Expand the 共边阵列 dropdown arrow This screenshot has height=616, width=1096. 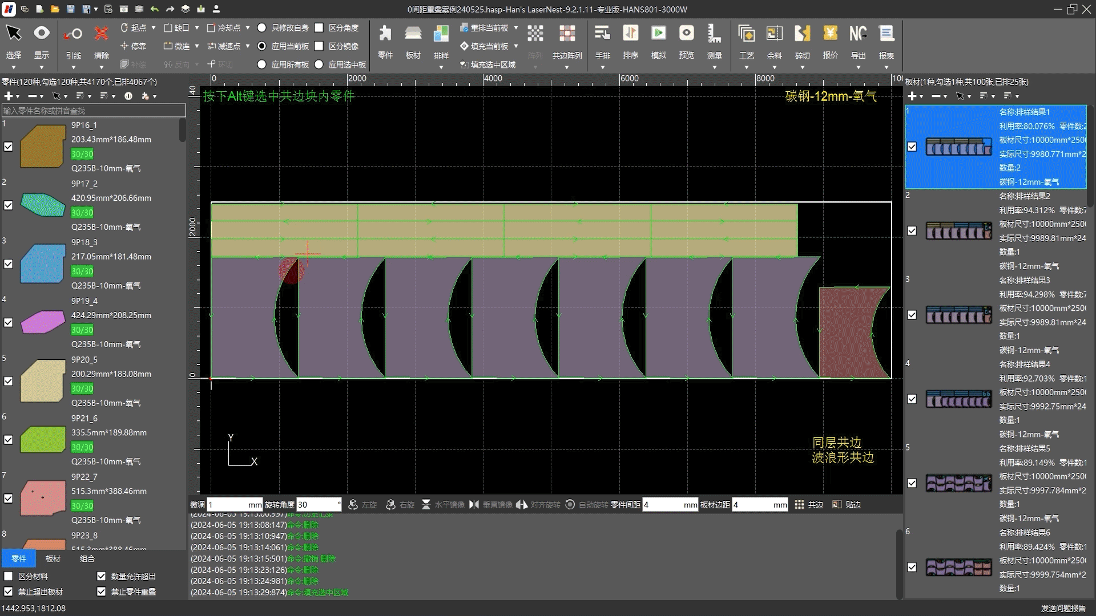(566, 67)
